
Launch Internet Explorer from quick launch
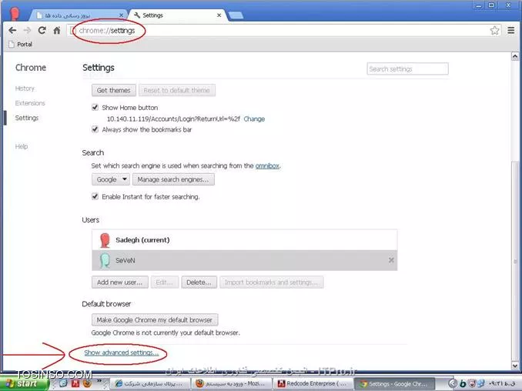(x=63, y=383)
